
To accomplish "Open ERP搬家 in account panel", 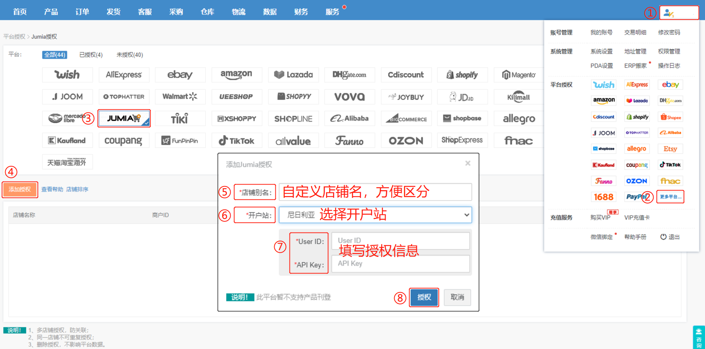I will pos(635,66).
